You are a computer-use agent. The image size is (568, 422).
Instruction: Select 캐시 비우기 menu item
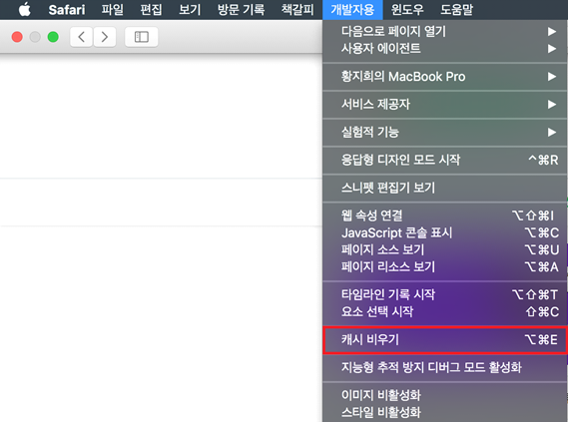pos(444,340)
